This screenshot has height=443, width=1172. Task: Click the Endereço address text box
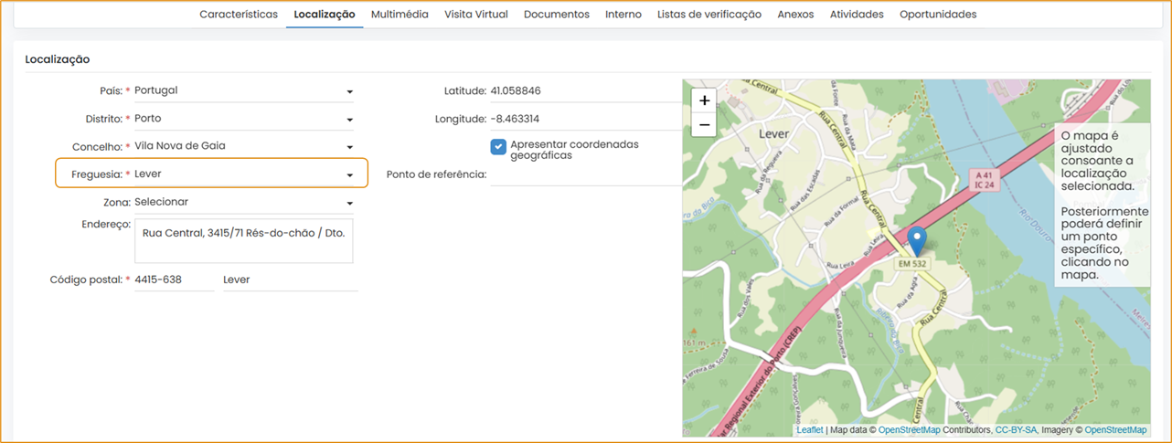pyautogui.click(x=243, y=240)
